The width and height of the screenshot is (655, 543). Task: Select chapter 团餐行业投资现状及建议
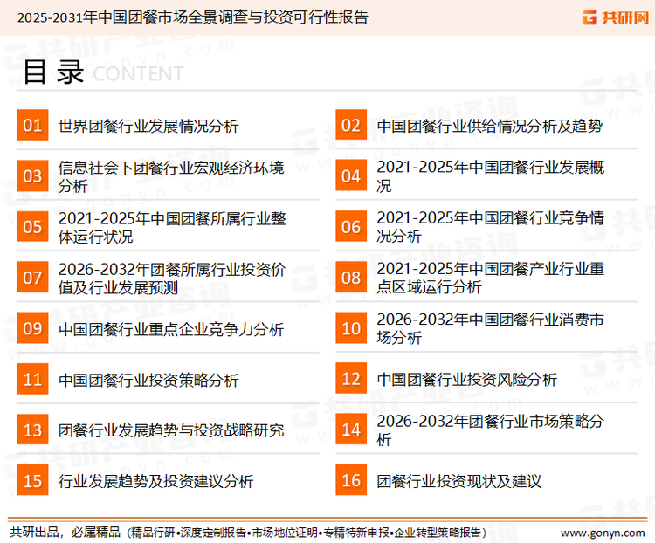[x=459, y=481]
